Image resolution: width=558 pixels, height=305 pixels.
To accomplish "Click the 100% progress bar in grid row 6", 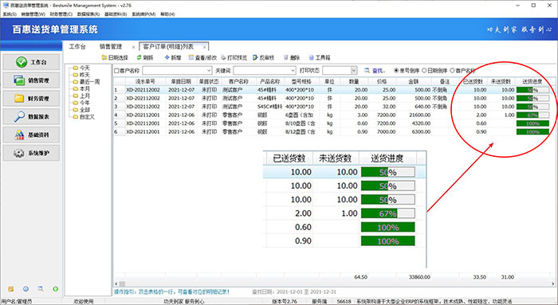I will click(532, 132).
